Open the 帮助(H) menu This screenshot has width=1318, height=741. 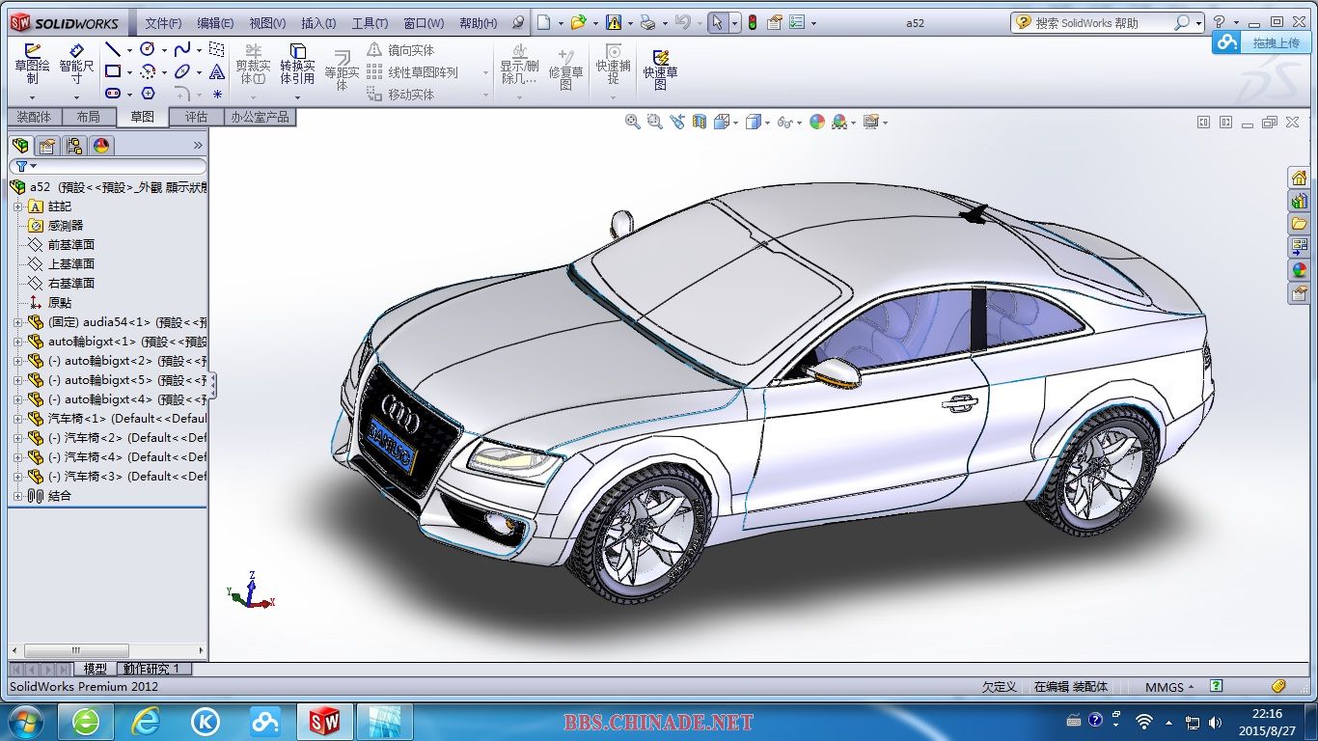click(x=479, y=23)
